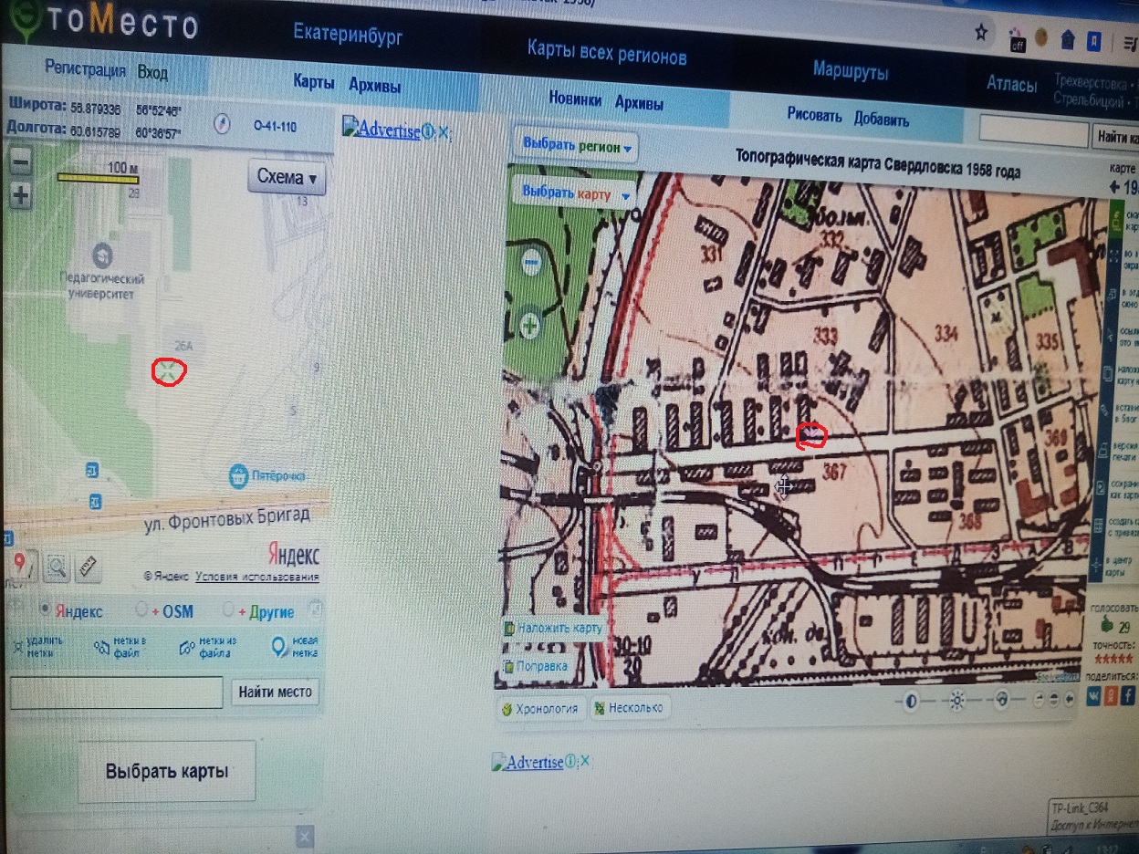1139x854 pixels.
Task: Expand the 'Выбрать регион' dropdown
Action: click(578, 146)
